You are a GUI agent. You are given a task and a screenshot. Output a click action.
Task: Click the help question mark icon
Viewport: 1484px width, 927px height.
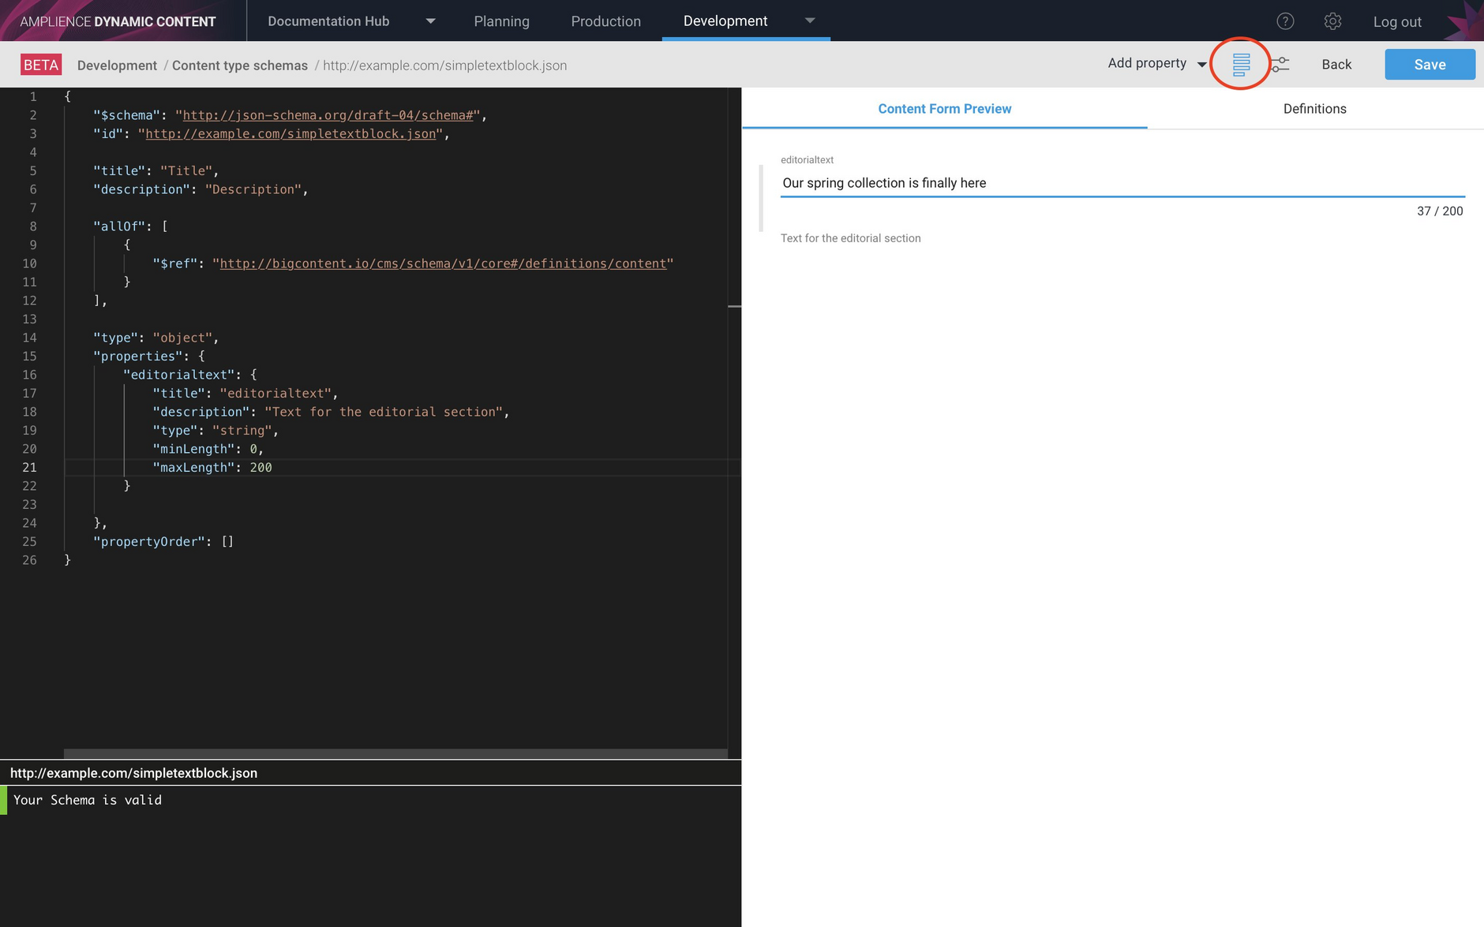coord(1285,21)
